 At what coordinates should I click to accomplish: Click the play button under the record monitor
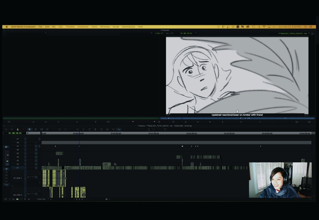click(x=241, y=122)
